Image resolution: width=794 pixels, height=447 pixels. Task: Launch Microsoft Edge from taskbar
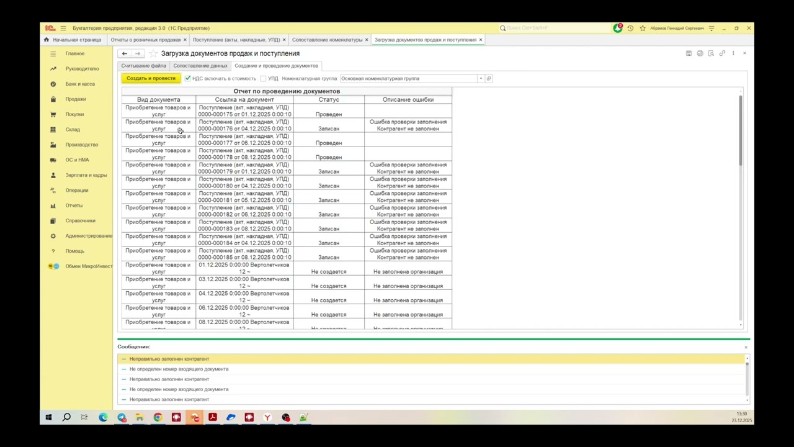tap(103, 417)
